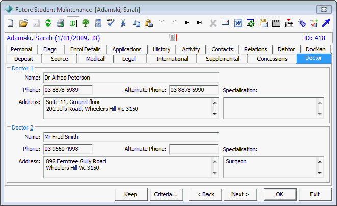This screenshot has width=337, height=206.
Task: Paste using the clipboard icon
Action: (x=149, y=23)
